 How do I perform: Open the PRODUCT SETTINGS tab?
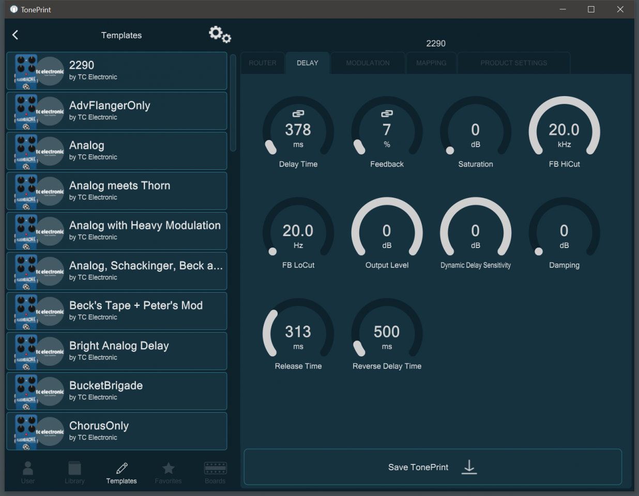[x=514, y=63]
